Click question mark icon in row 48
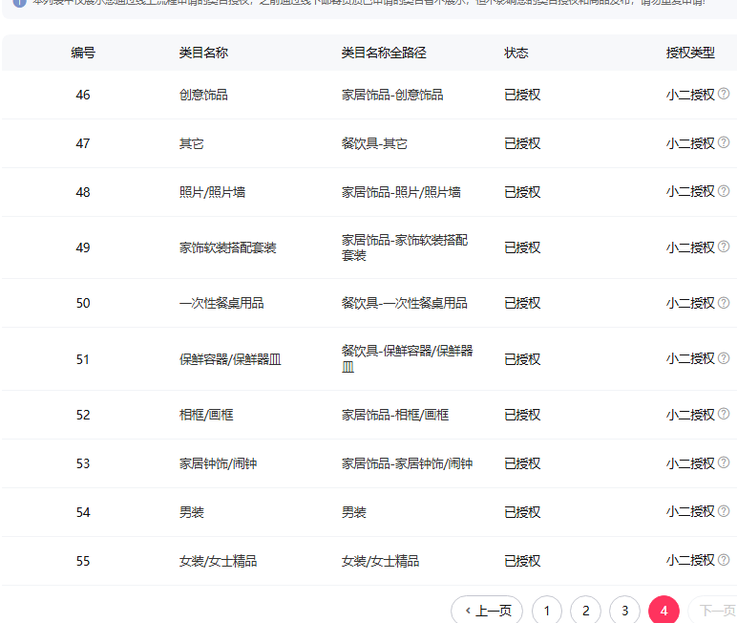Image resolution: width=737 pixels, height=623 pixels. click(724, 191)
